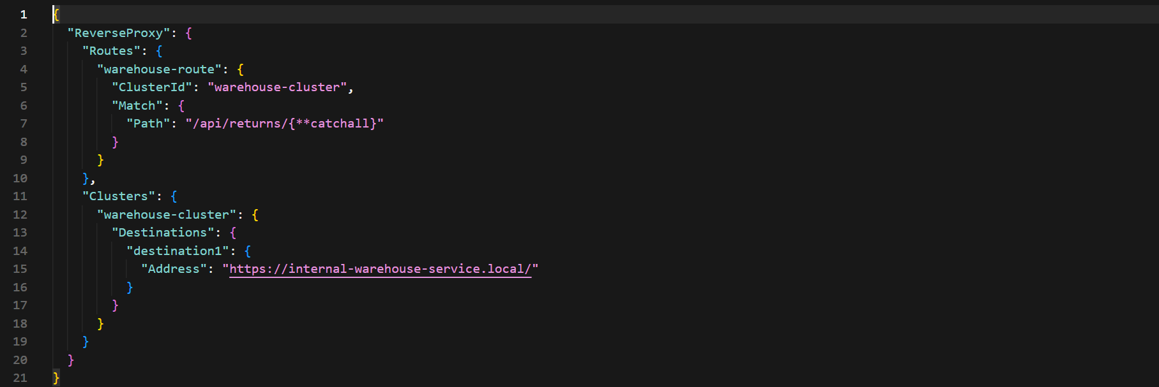Click the "Destinations" key
1159x387 pixels.
[163, 233]
